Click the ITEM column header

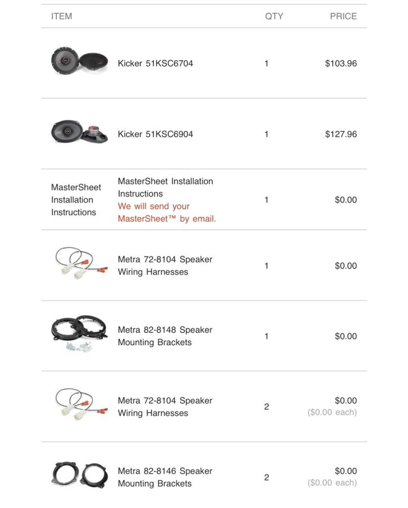62,16
